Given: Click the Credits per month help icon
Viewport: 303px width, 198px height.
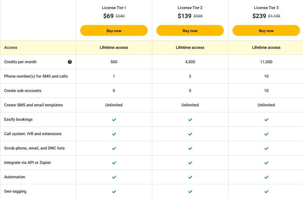Looking at the screenshot, I should tap(70, 62).
